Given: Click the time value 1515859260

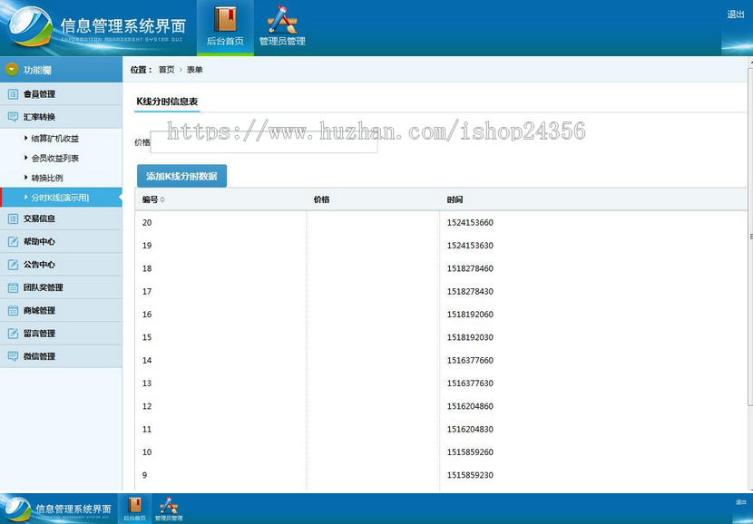Looking at the screenshot, I should (x=470, y=452).
